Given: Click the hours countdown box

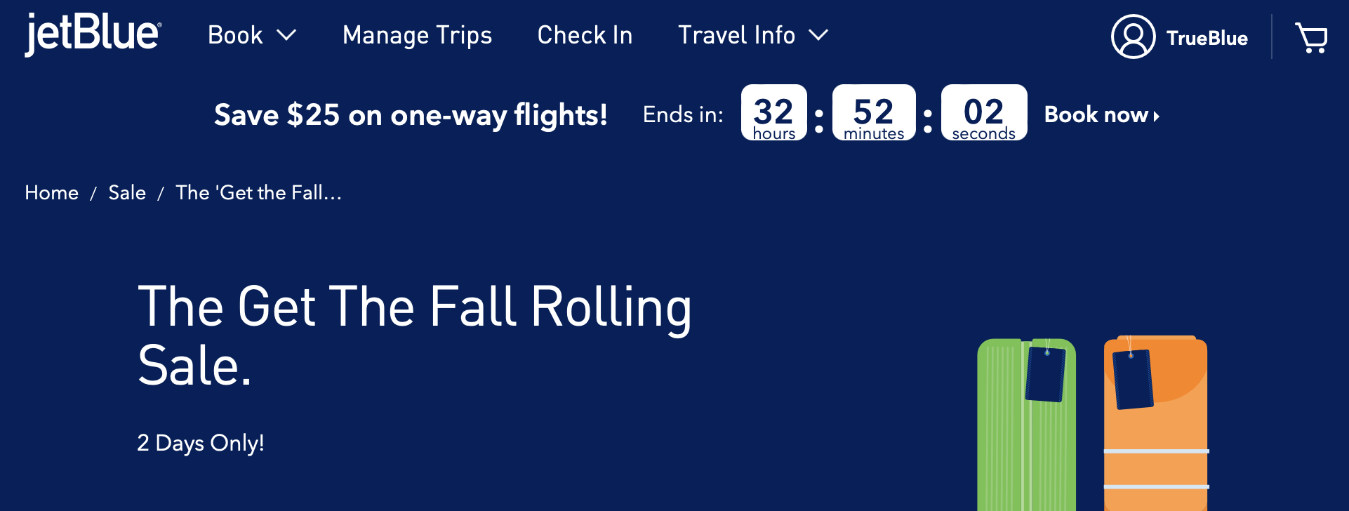Looking at the screenshot, I should [x=773, y=113].
